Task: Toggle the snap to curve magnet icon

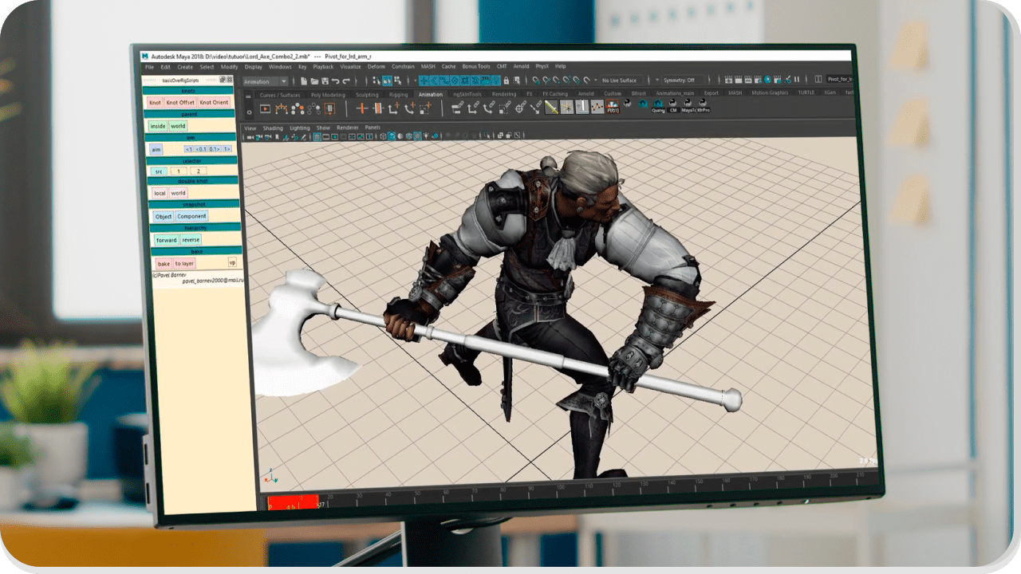Action: point(546,81)
